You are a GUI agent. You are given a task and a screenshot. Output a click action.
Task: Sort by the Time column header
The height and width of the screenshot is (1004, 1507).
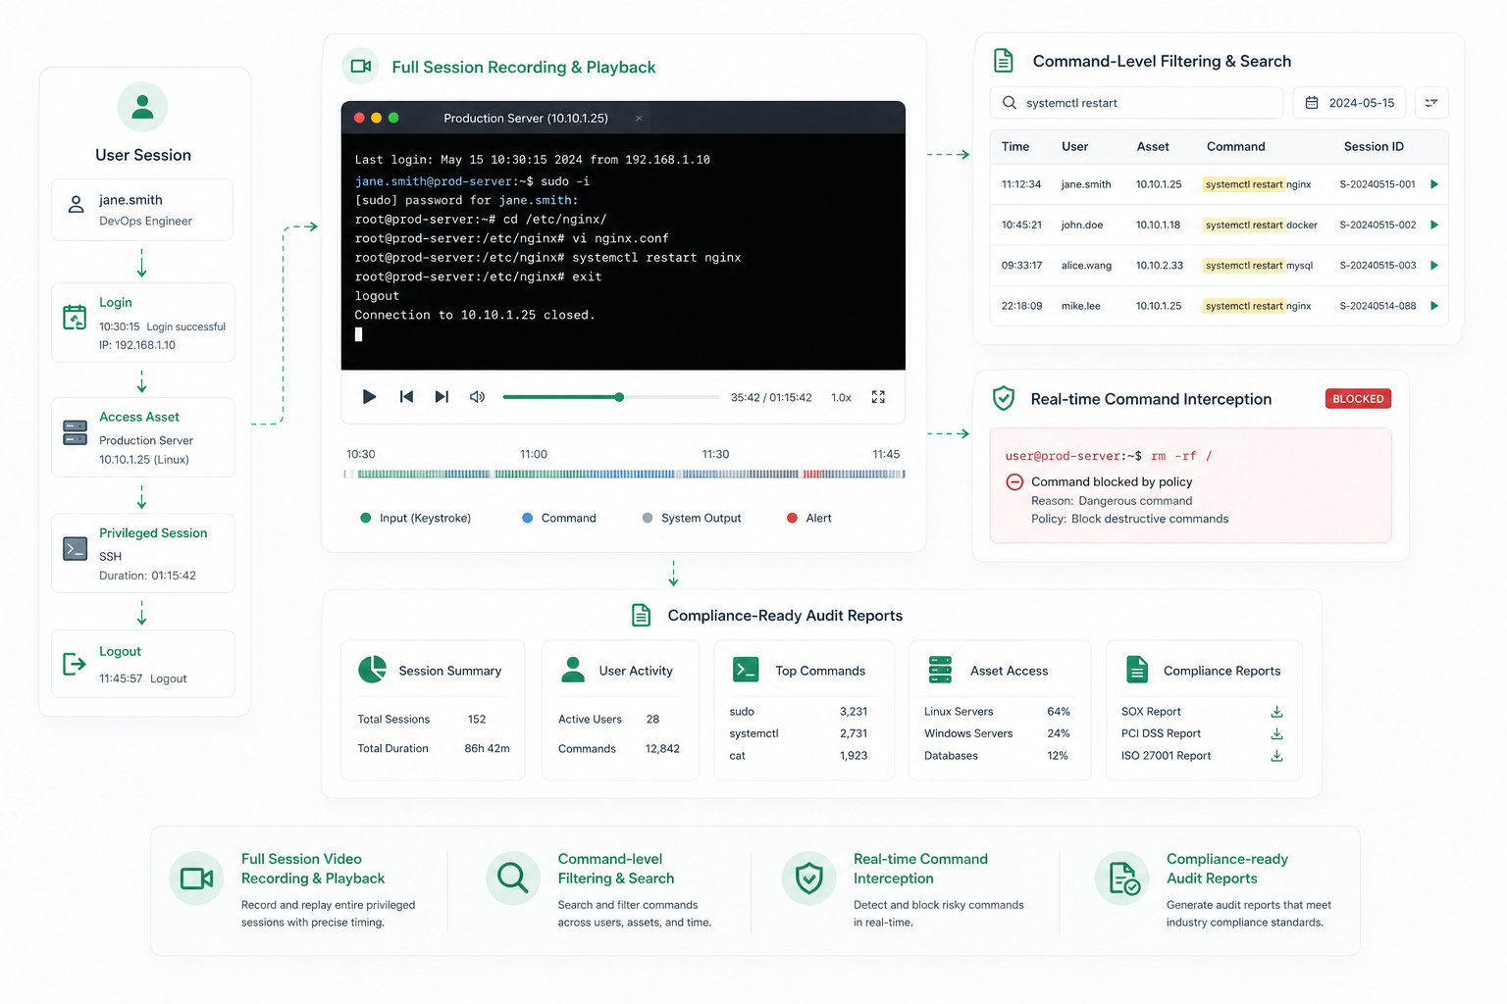(x=1015, y=147)
